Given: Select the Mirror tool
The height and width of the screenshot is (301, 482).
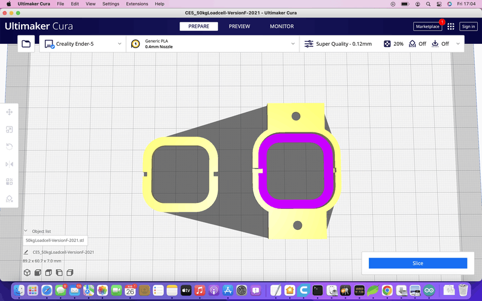Looking at the screenshot, I should (x=10, y=164).
